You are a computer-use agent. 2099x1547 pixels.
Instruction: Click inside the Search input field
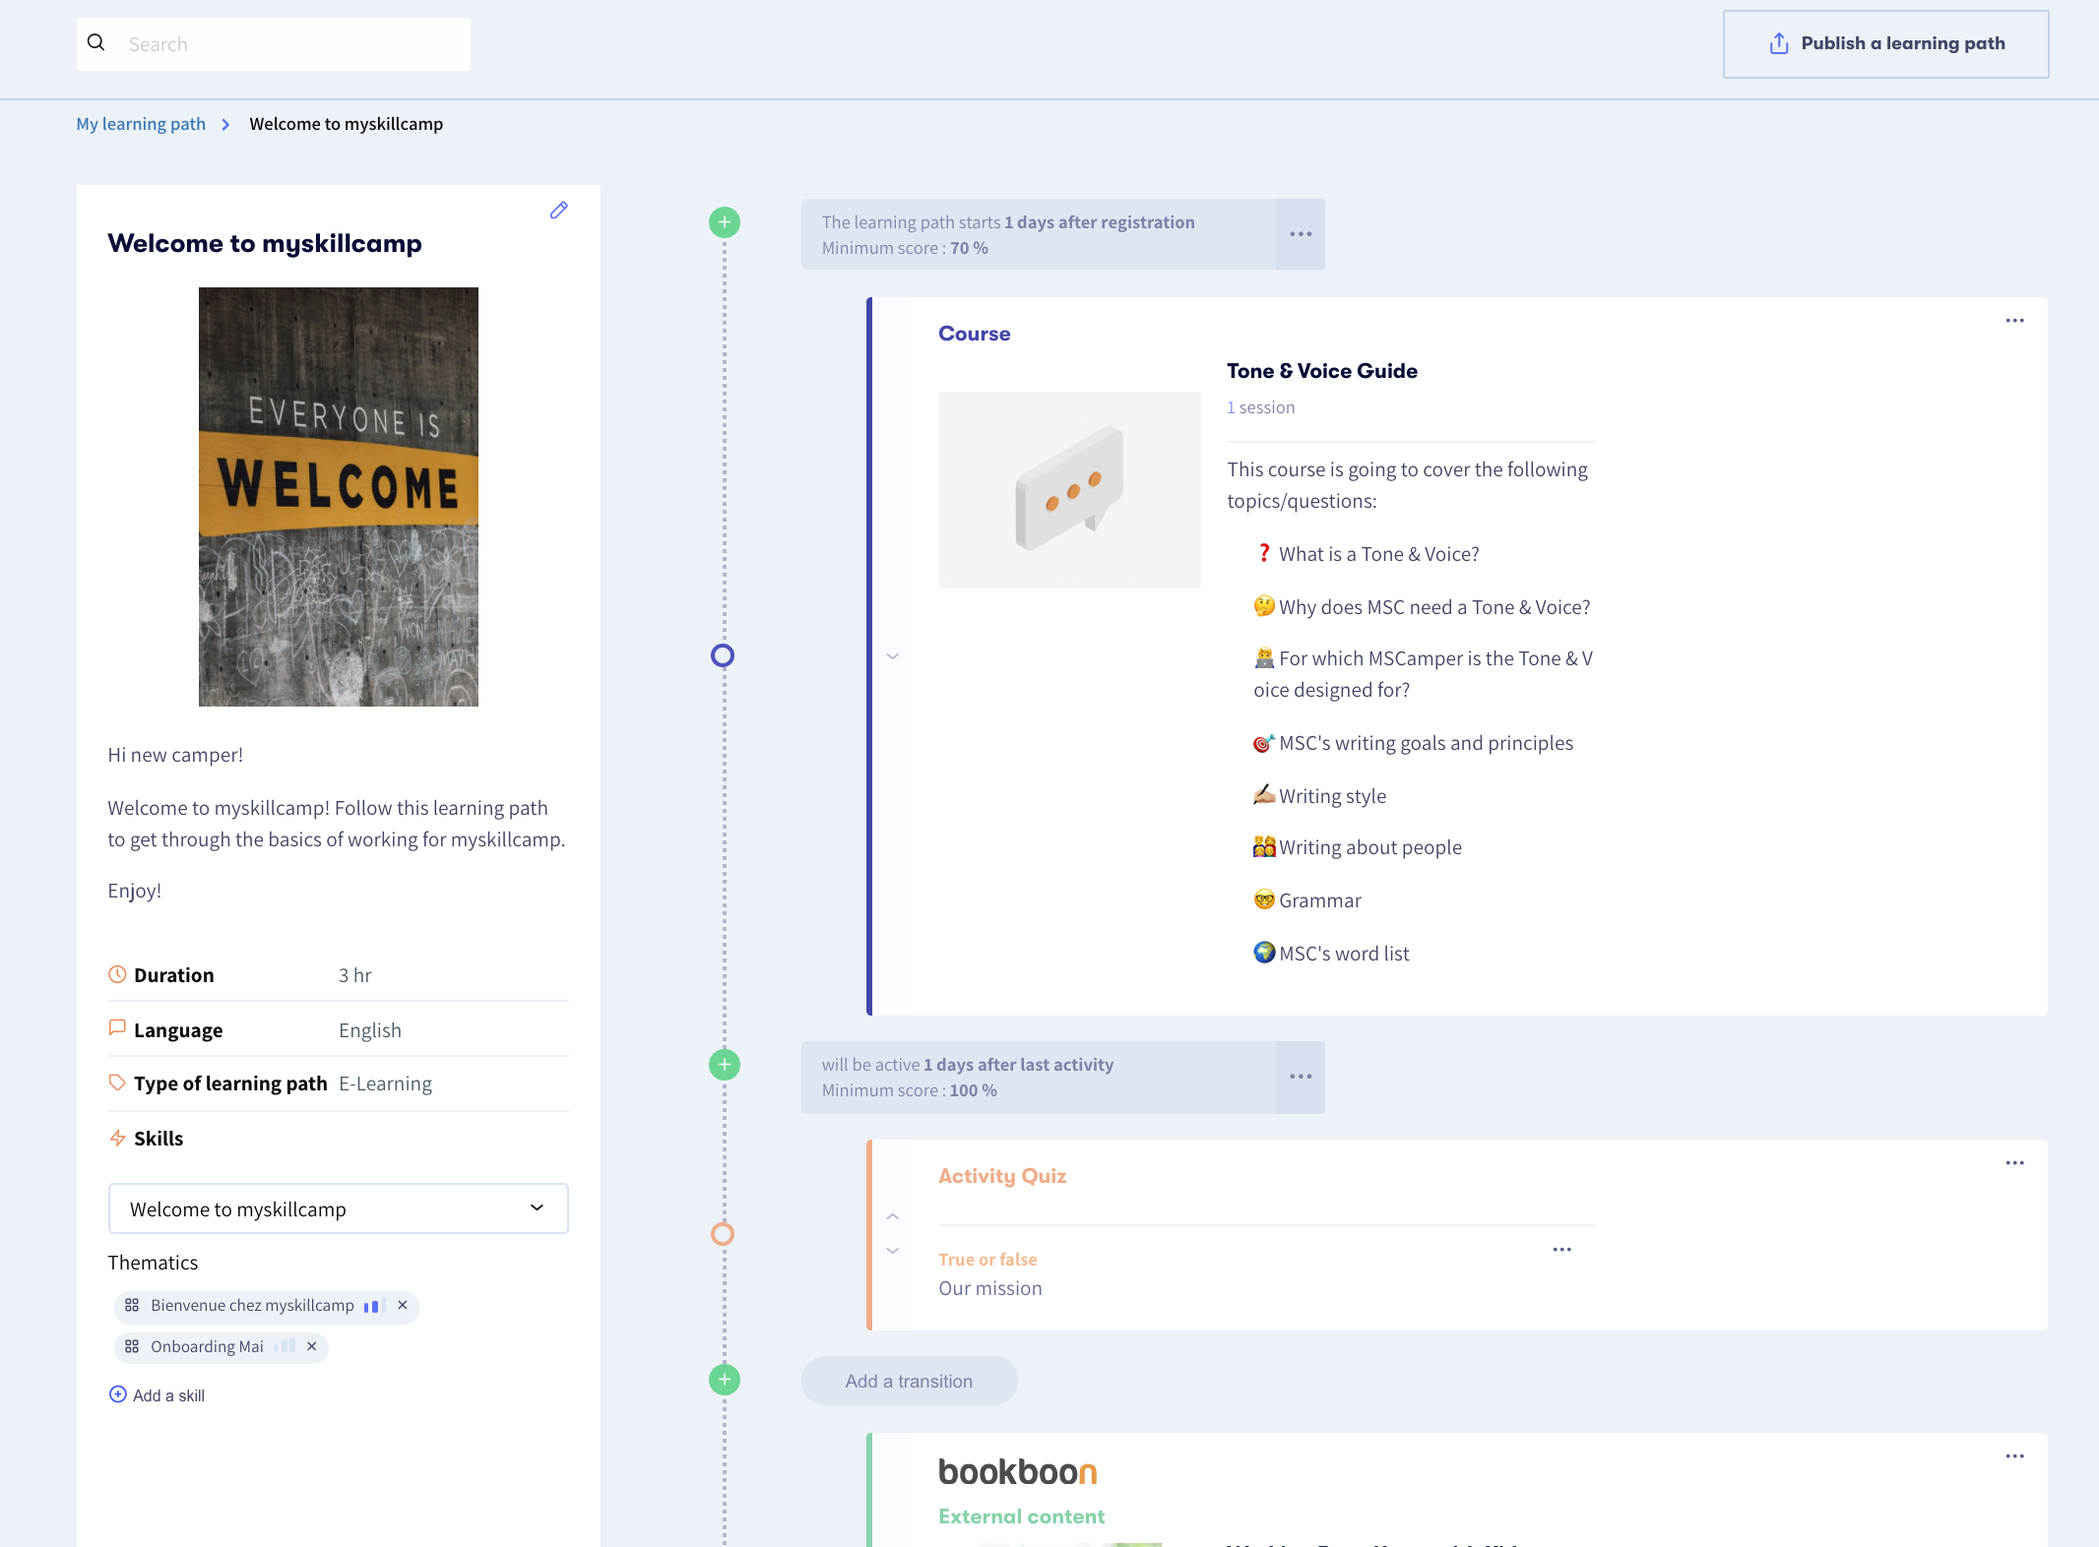click(276, 43)
